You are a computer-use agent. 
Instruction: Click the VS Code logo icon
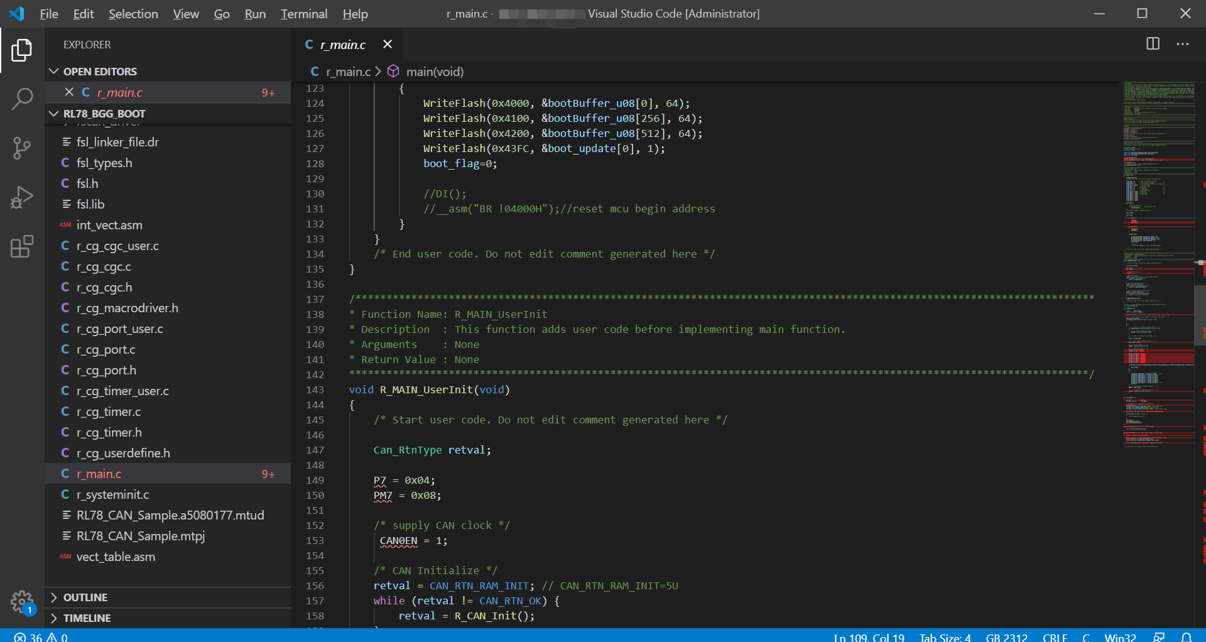point(17,13)
